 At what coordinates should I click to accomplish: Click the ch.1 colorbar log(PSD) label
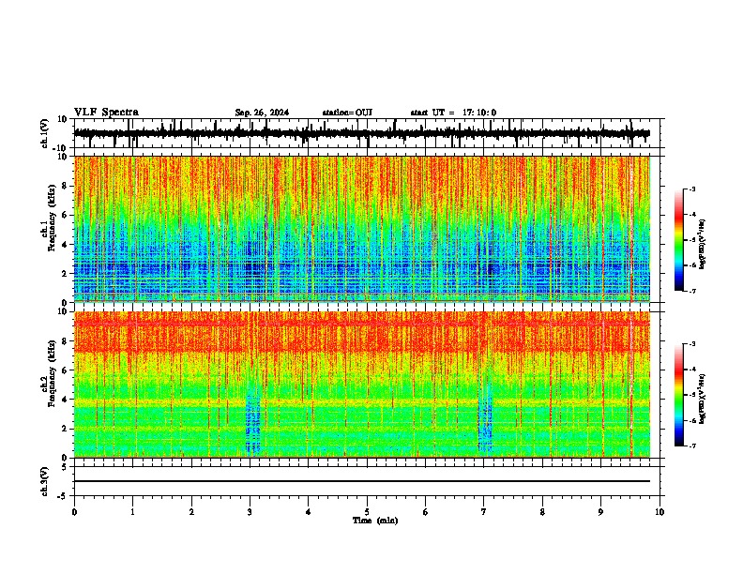pyautogui.click(x=702, y=245)
